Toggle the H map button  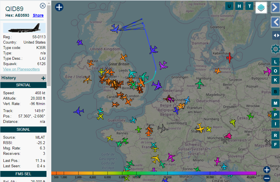pyautogui.click(x=239, y=6)
